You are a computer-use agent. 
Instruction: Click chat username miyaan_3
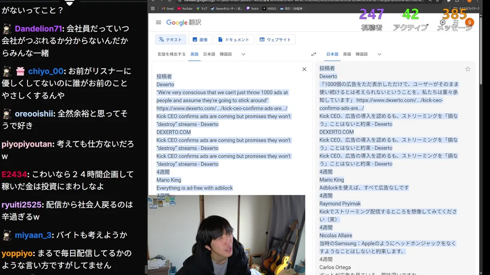[33, 235]
